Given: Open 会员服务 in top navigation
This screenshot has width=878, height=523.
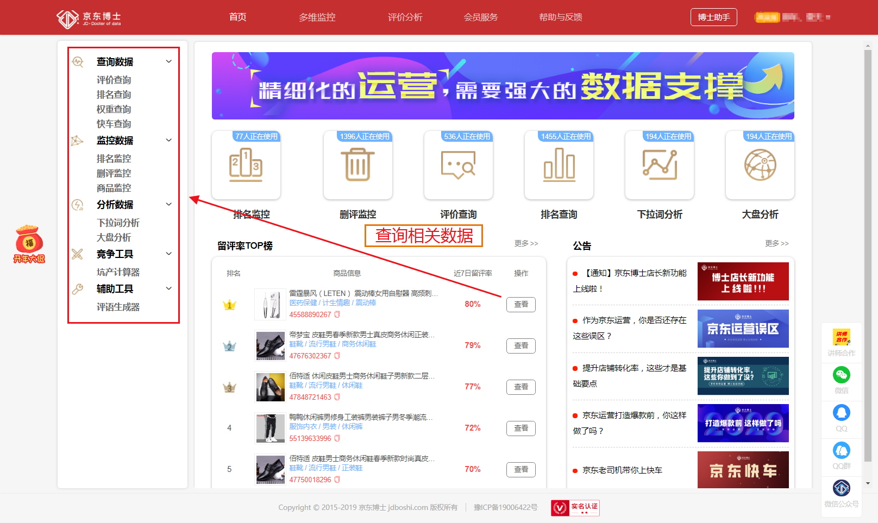Looking at the screenshot, I should (x=481, y=17).
